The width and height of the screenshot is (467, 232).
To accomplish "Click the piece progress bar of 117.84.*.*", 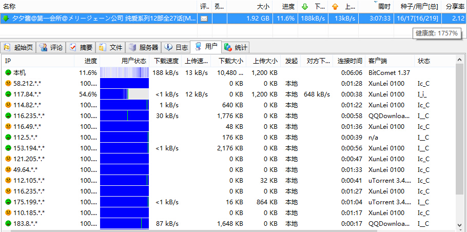I will [x=124, y=94].
